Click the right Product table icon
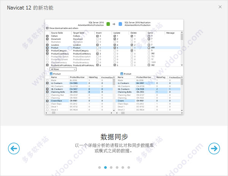Screen dimensions: 228x176 (x=122, y=74)
